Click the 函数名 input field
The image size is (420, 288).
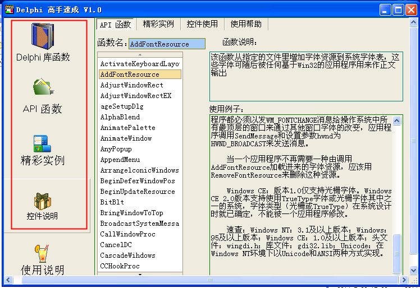click(167, 44)
